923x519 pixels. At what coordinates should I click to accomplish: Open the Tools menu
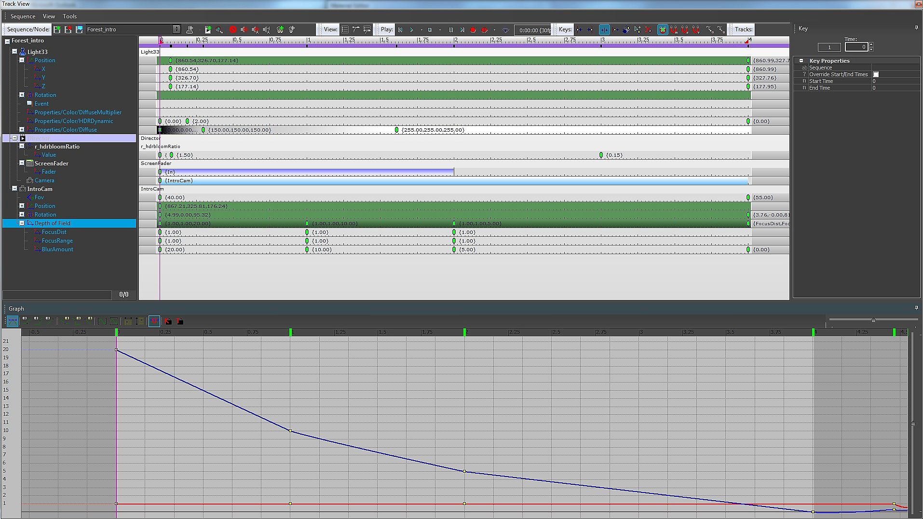pos(69,16)
